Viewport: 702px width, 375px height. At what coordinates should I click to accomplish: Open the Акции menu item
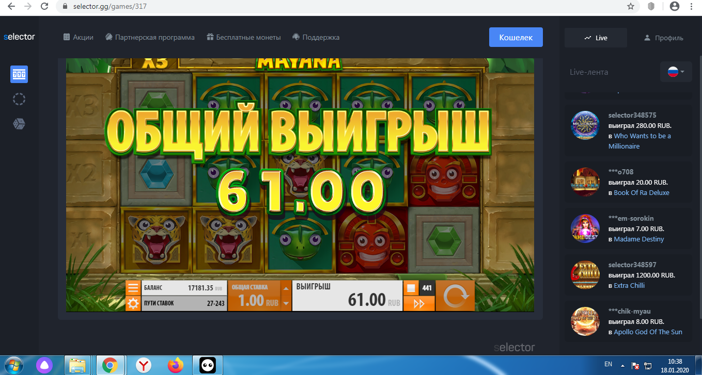79,37
